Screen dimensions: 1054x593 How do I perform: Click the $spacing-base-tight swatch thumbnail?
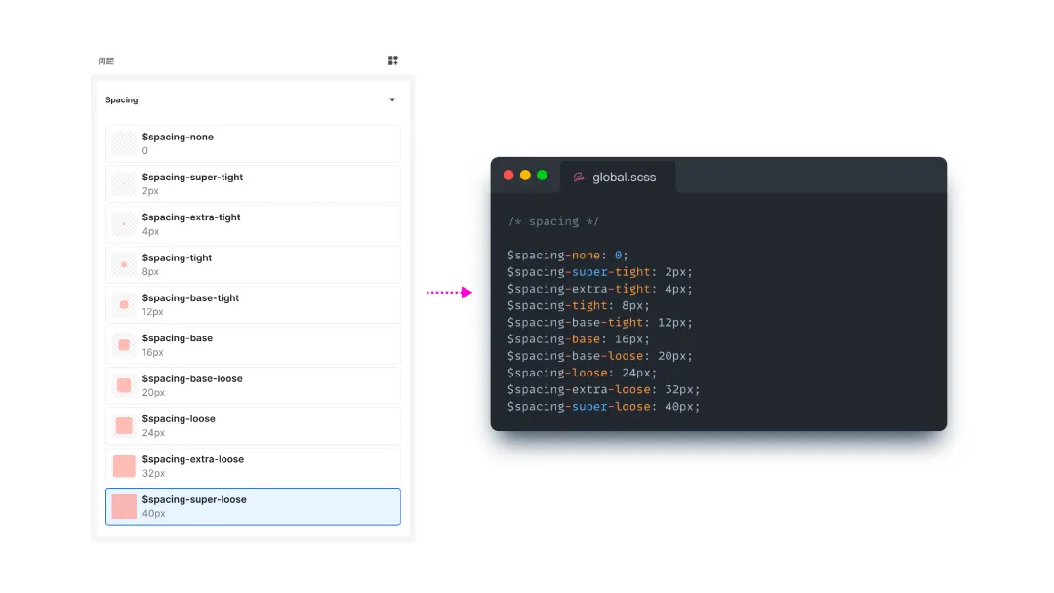pyautogui.click(x=124, y=304)
